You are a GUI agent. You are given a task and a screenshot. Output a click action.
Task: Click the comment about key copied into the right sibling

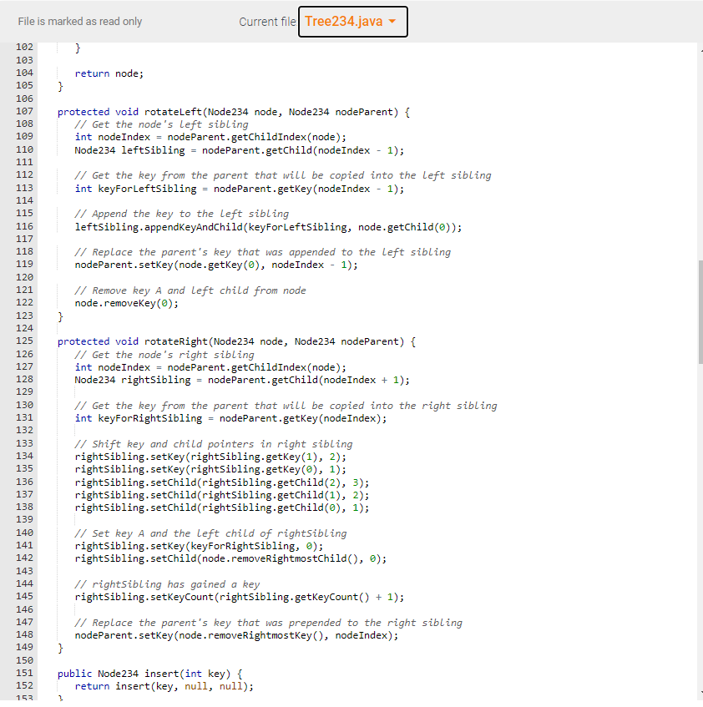coord(286,406)
